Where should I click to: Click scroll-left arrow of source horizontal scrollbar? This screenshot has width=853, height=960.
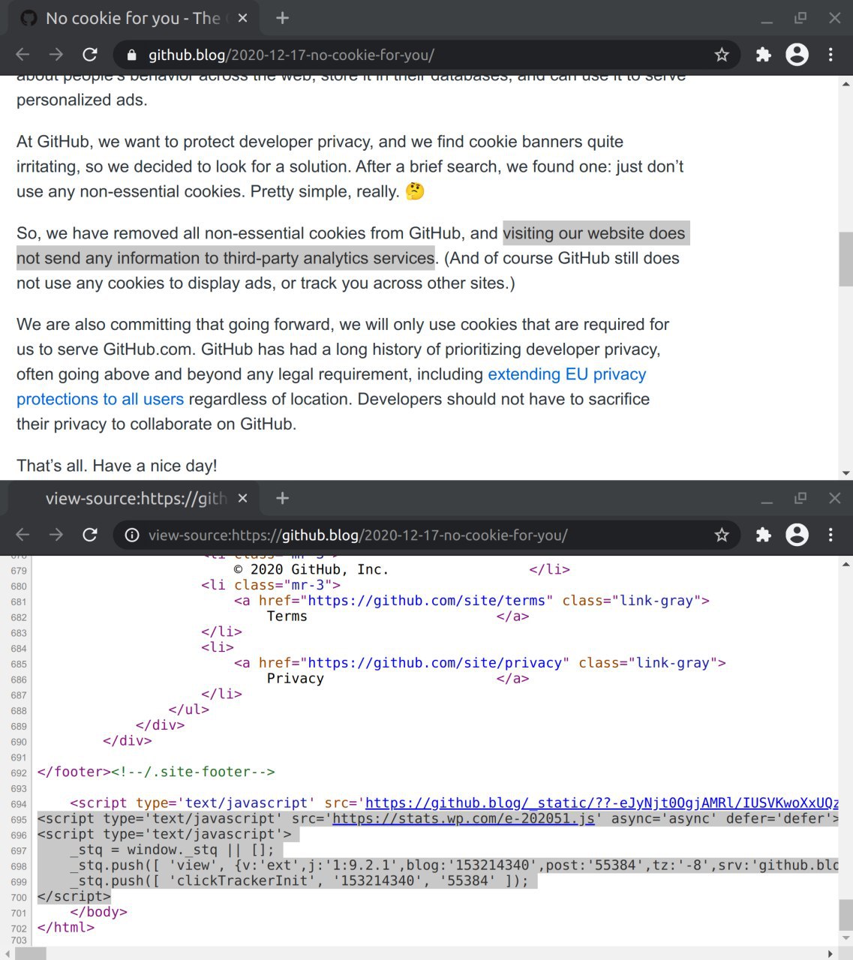tap(7, 953)
